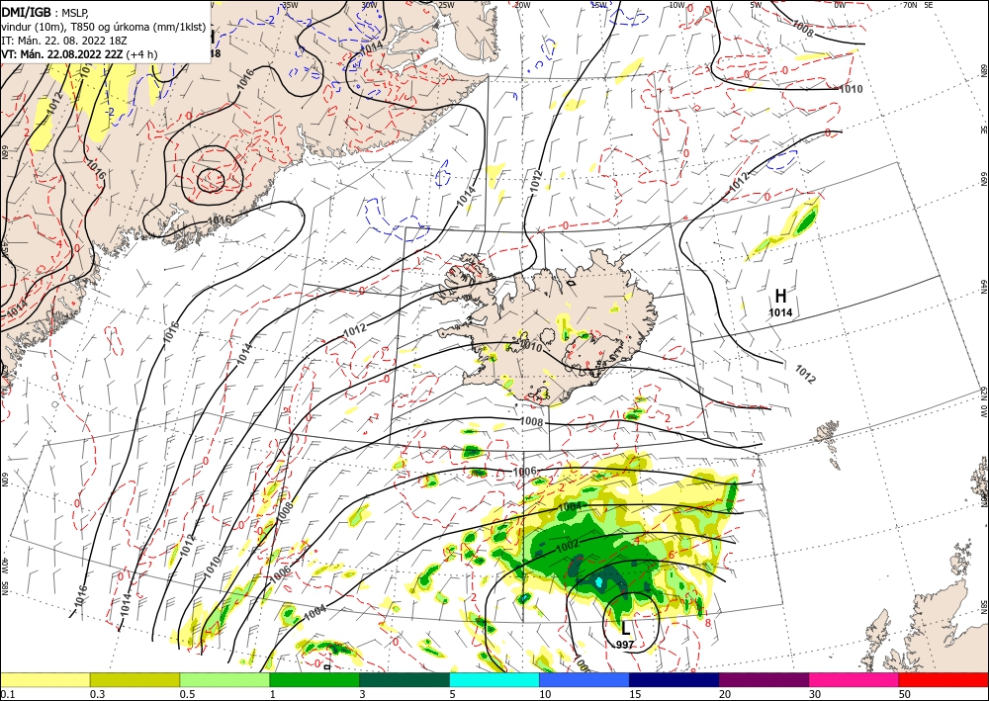
Task: Click the '15W' longitude label at top
Action: coord(599,5)
